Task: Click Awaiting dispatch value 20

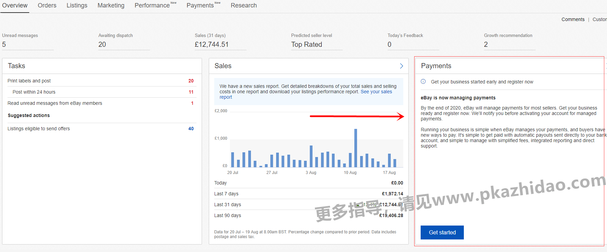Action: tap(102, 44)
